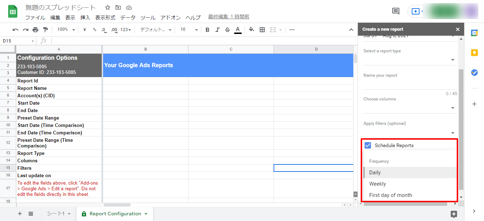
Task: Open the Explore button
Action: pyautogui.click(x=454, y=214)
